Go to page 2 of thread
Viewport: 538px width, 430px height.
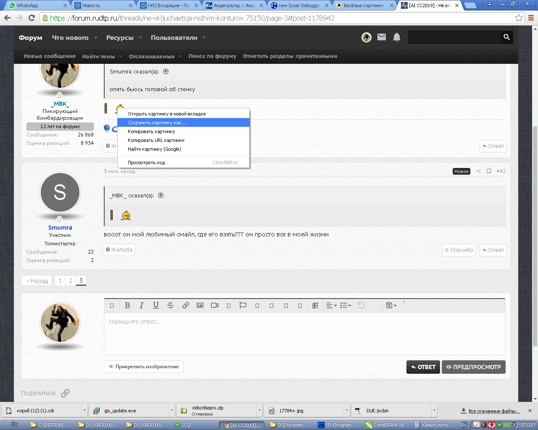tap(71, 281)
